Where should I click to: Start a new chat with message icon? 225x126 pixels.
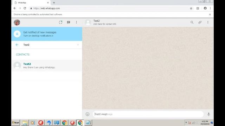click(69, 22)
